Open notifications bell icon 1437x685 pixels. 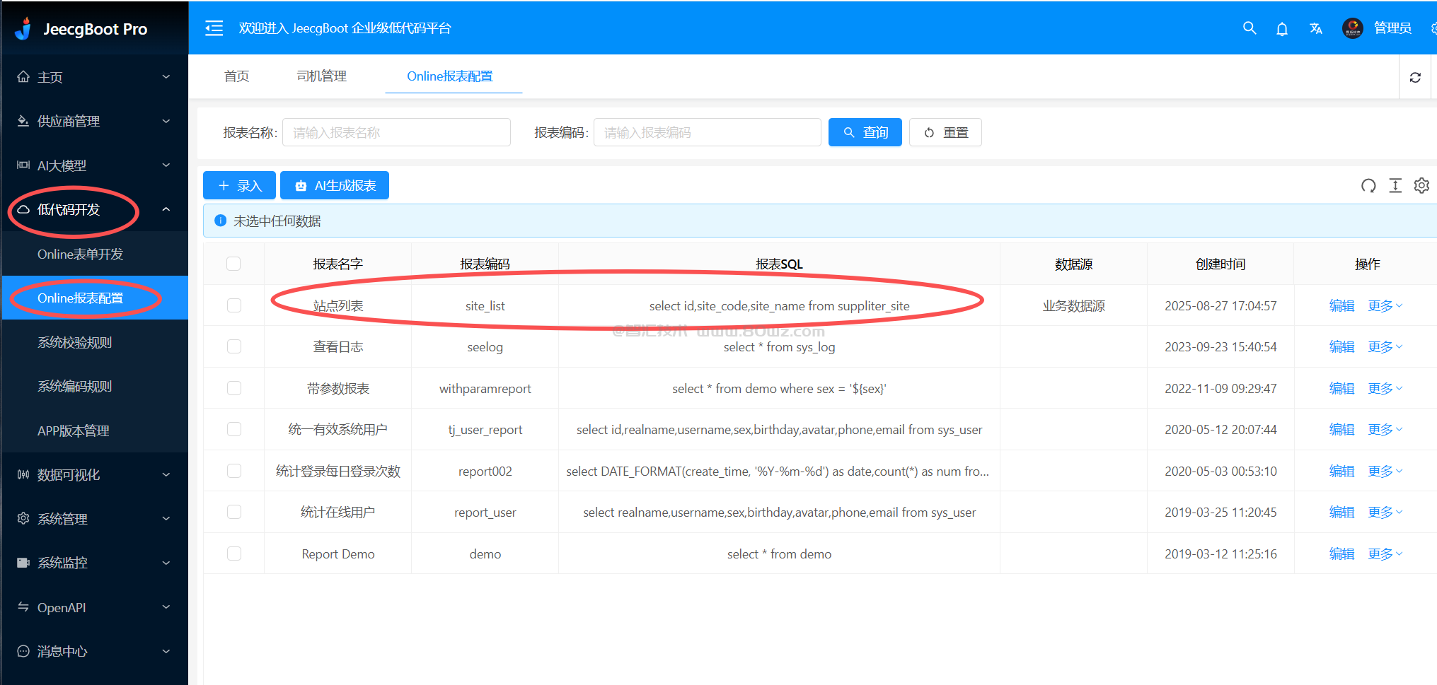pyautogui.click(x=1282, y=28)
